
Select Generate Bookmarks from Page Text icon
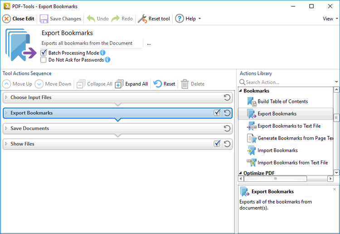(x=252, y=138)
